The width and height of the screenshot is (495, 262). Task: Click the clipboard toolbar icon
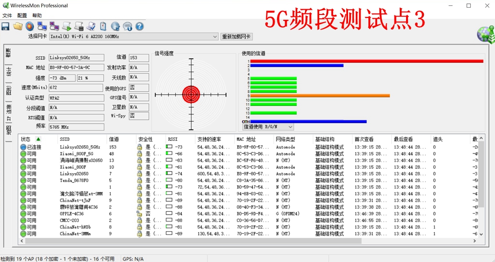pos(103,26)
